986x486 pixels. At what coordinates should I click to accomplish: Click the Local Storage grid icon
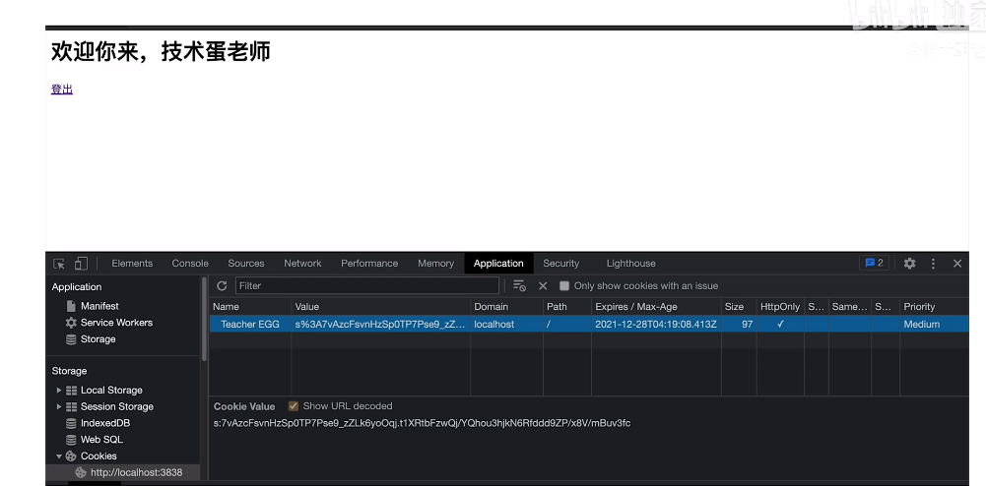pyautogui.click(x=71, y=391)
